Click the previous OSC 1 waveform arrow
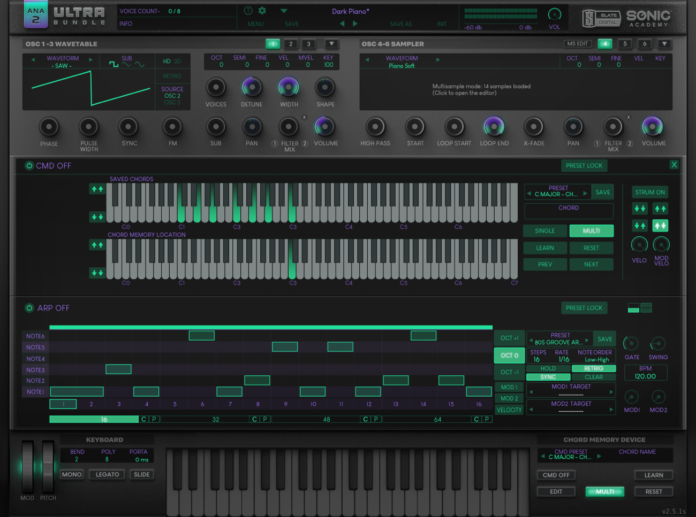Screen dimensions: 696x517 33,59
